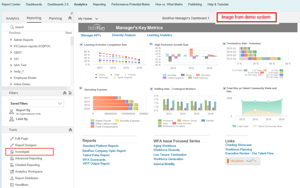The width and height of the screenshot is (300, 188).
Task: Open the Charting Showcase link
Action: pos(238,145)
